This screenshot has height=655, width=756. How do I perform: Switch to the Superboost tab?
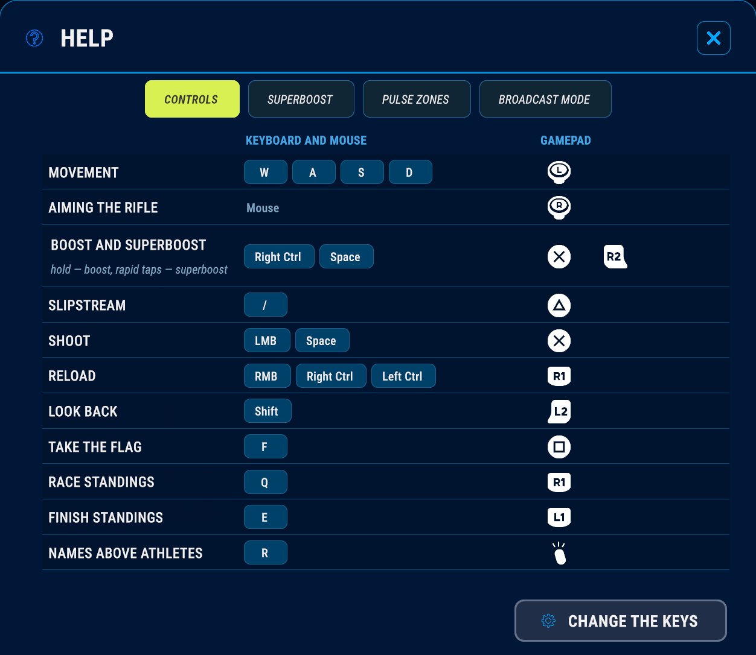pos(301,99)
